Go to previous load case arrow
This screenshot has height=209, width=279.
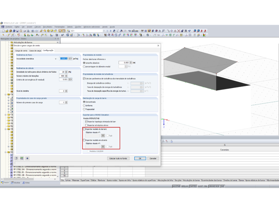pyautogui.click(x=107, y=31)
